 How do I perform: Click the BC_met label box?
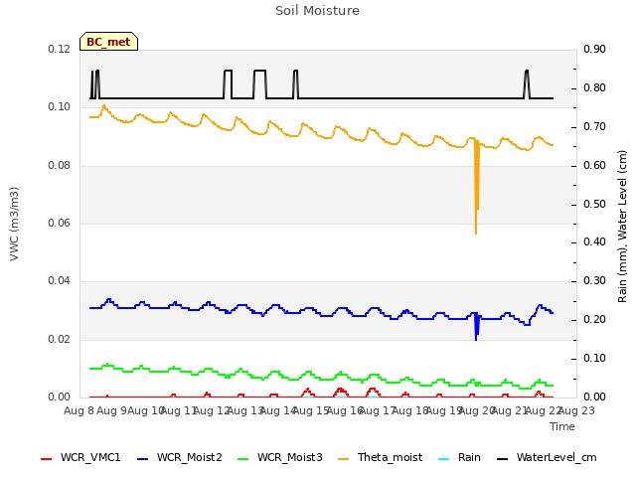coord(108,42)
